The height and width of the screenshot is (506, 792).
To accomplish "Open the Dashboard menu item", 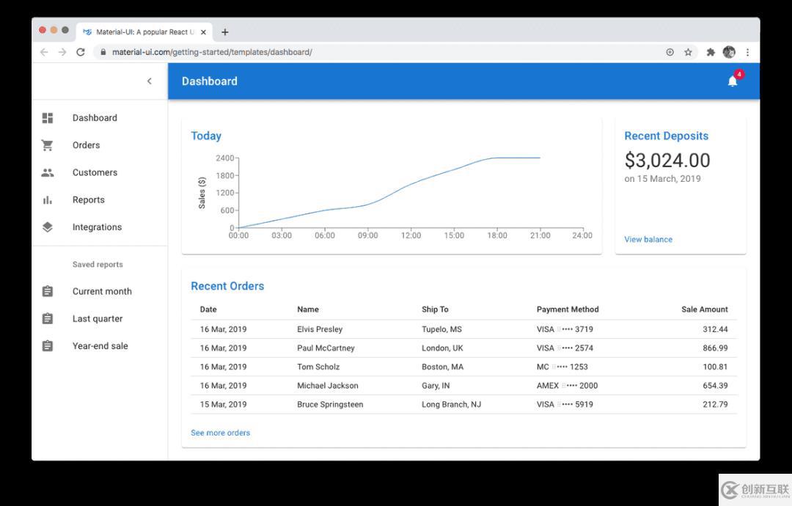I will [x=100, y=117].
